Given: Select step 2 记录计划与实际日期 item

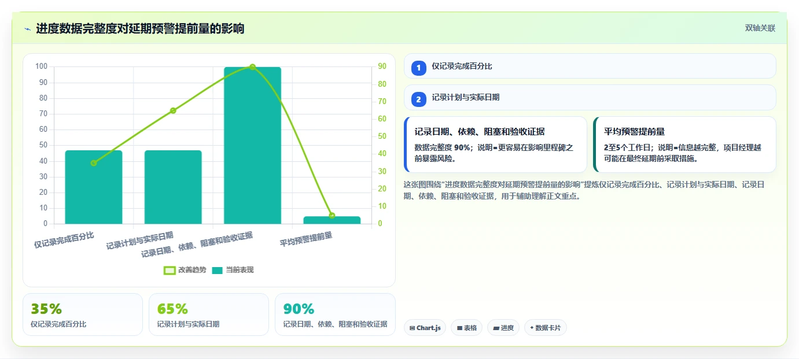Looking at the screenshot, I should click(x=590, y=97).
